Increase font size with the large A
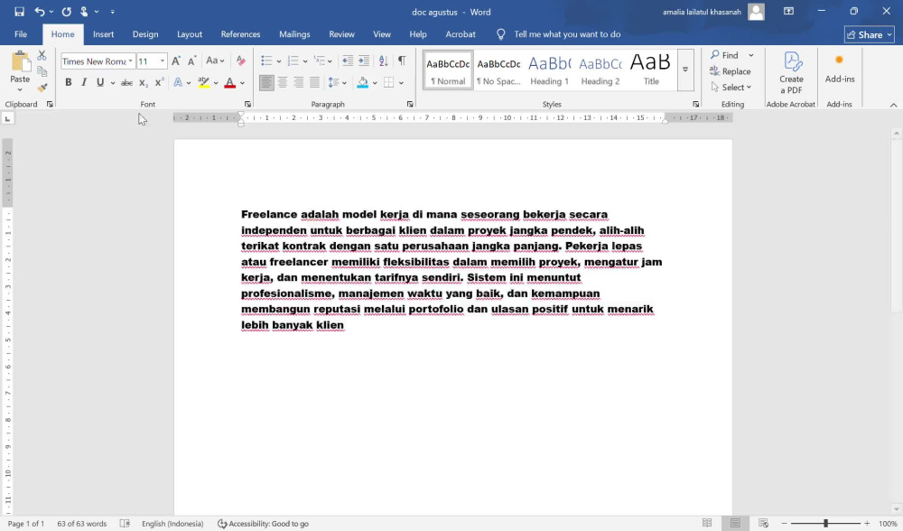This screenshot has width=903, height=531. [176, 61]
